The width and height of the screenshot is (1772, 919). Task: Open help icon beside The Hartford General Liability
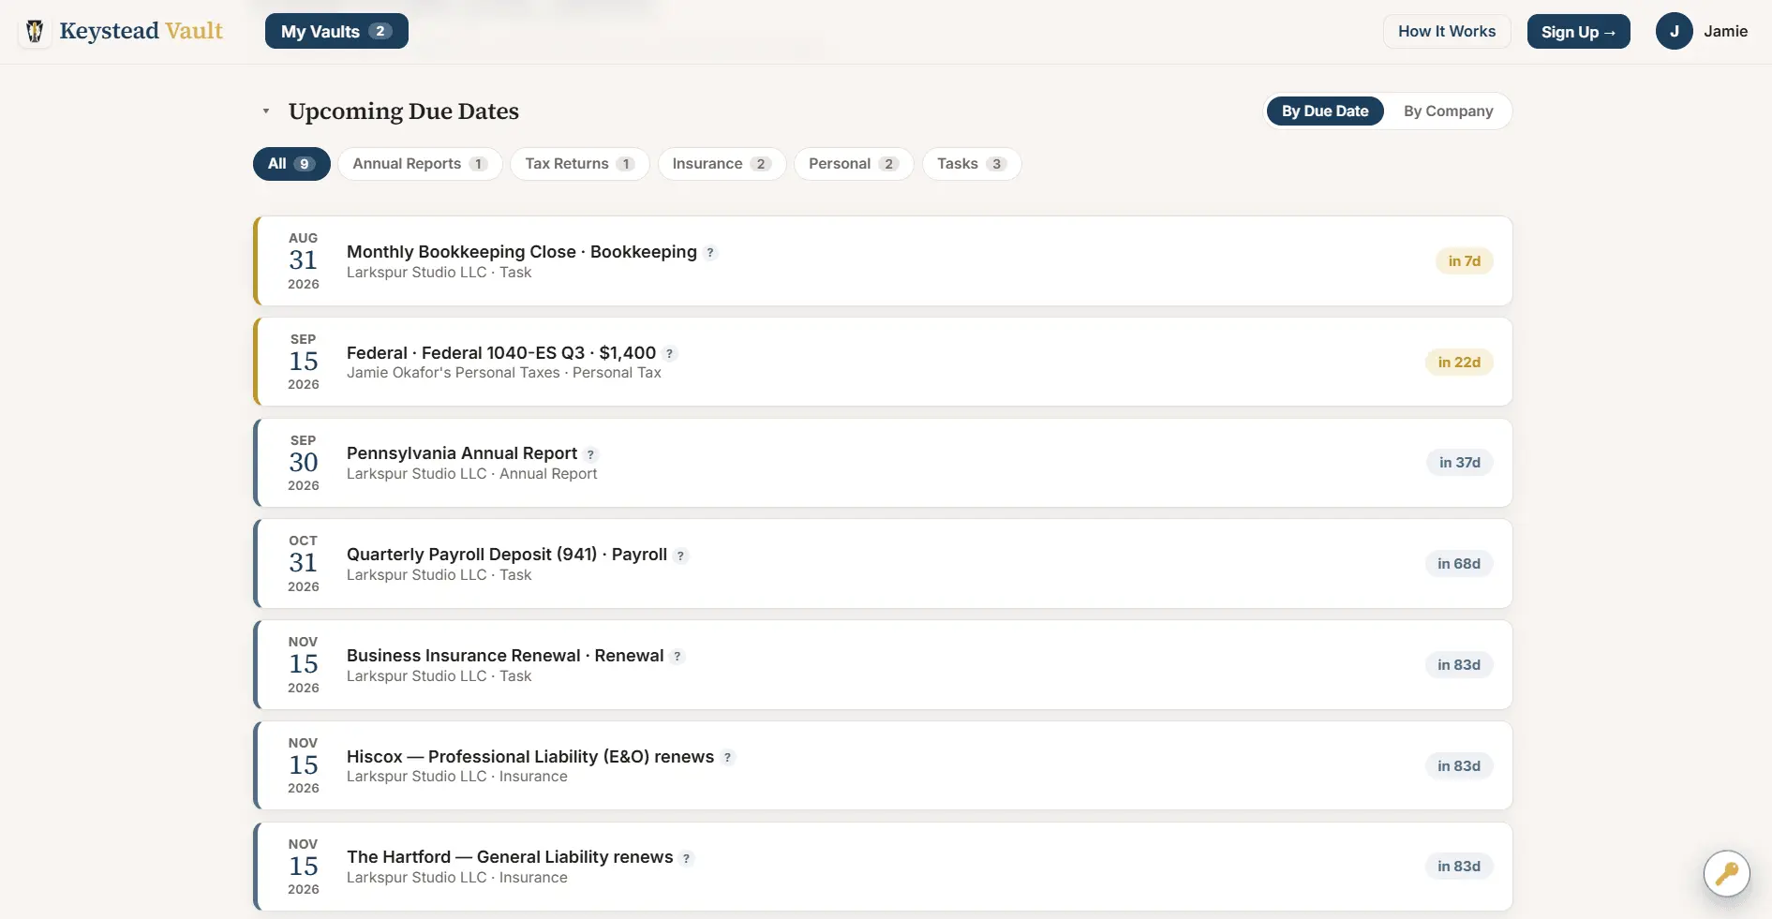686,858
